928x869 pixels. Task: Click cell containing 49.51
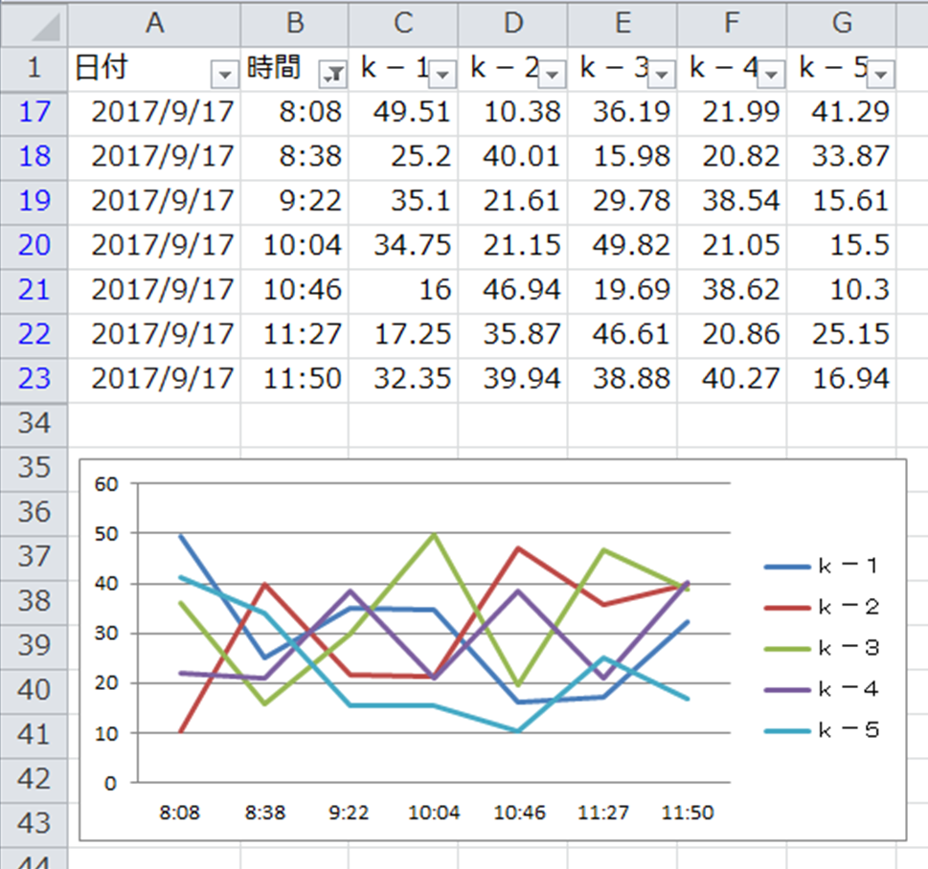pos(402,112)
